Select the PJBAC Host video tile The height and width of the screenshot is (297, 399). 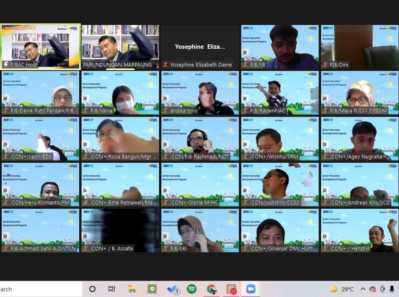point(40,46)
